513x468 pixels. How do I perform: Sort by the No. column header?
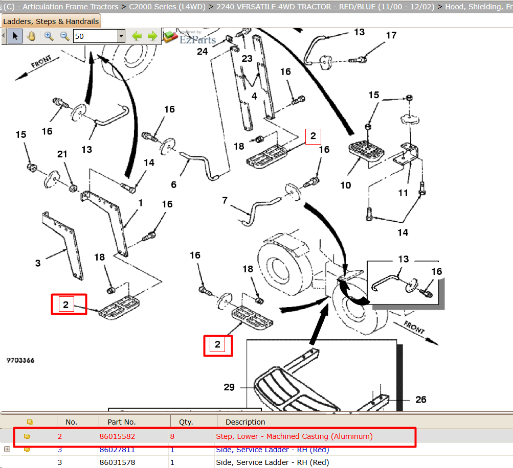71,422
